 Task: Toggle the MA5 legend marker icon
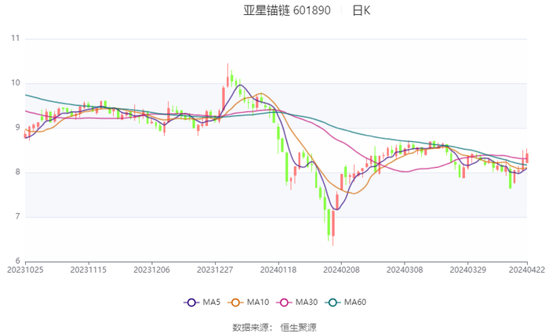click(191, 302)
